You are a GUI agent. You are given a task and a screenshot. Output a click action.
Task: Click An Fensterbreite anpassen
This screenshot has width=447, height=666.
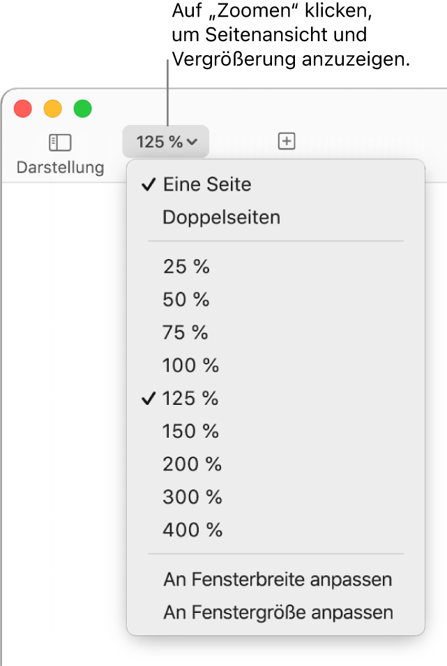[x=276, y=579]
